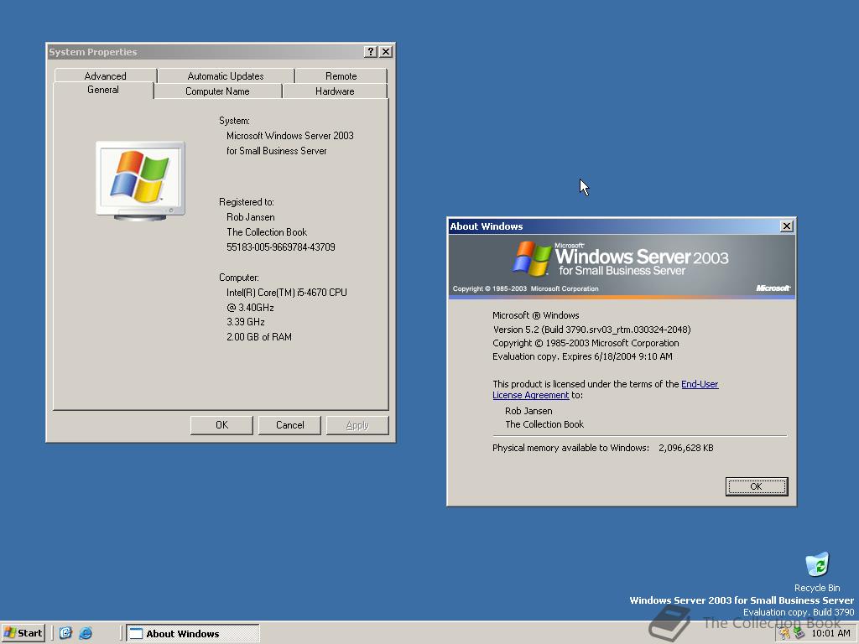Open the Computer Name tab
The width and height of the screenshot is (859, 644).
[x=217, y=91]
